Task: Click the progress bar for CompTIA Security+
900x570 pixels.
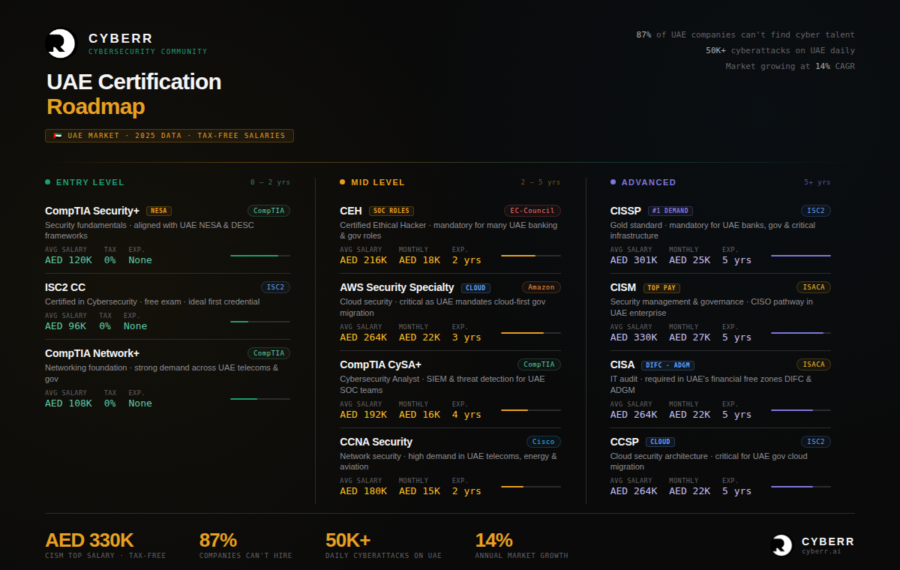Action: coord(260,256)
